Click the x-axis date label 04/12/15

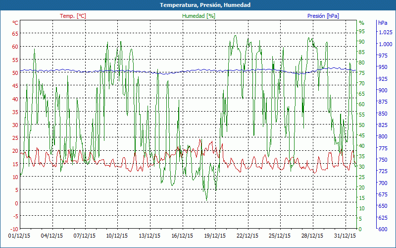(52, 236)
